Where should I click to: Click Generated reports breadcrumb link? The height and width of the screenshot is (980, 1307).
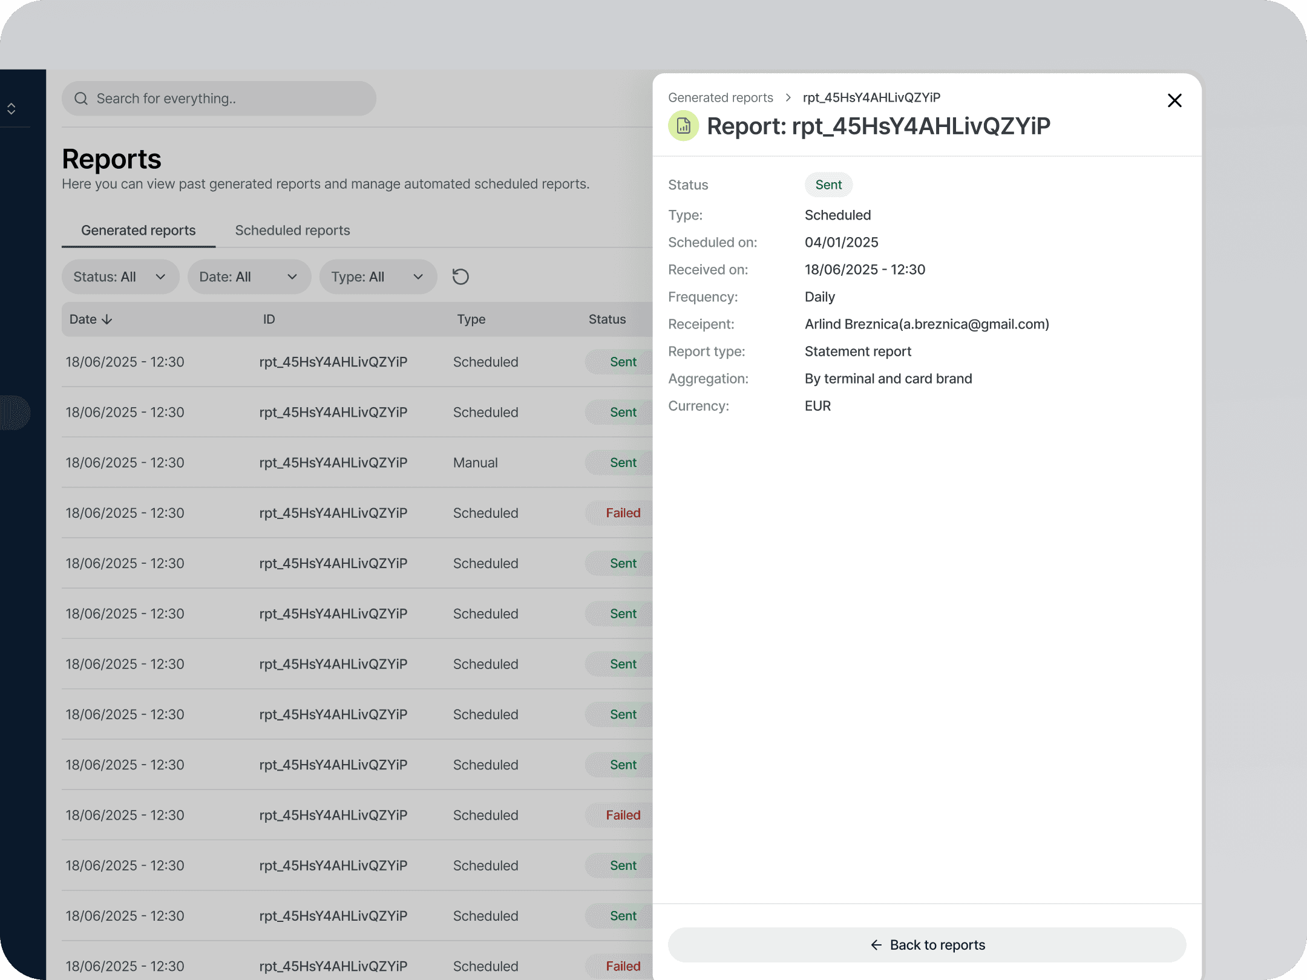point(720,97)
